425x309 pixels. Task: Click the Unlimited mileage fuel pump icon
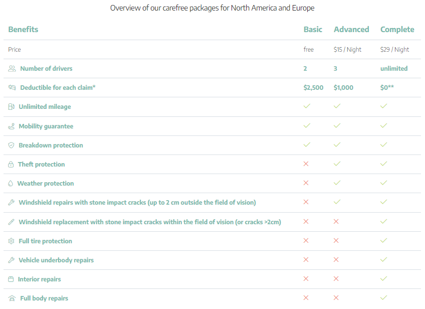click(x=11, y=107)
